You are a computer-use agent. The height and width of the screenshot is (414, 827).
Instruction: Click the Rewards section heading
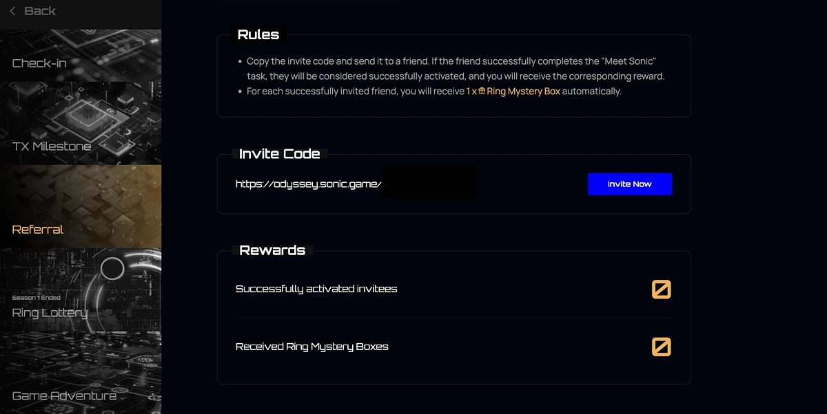[x=272, y=250]
